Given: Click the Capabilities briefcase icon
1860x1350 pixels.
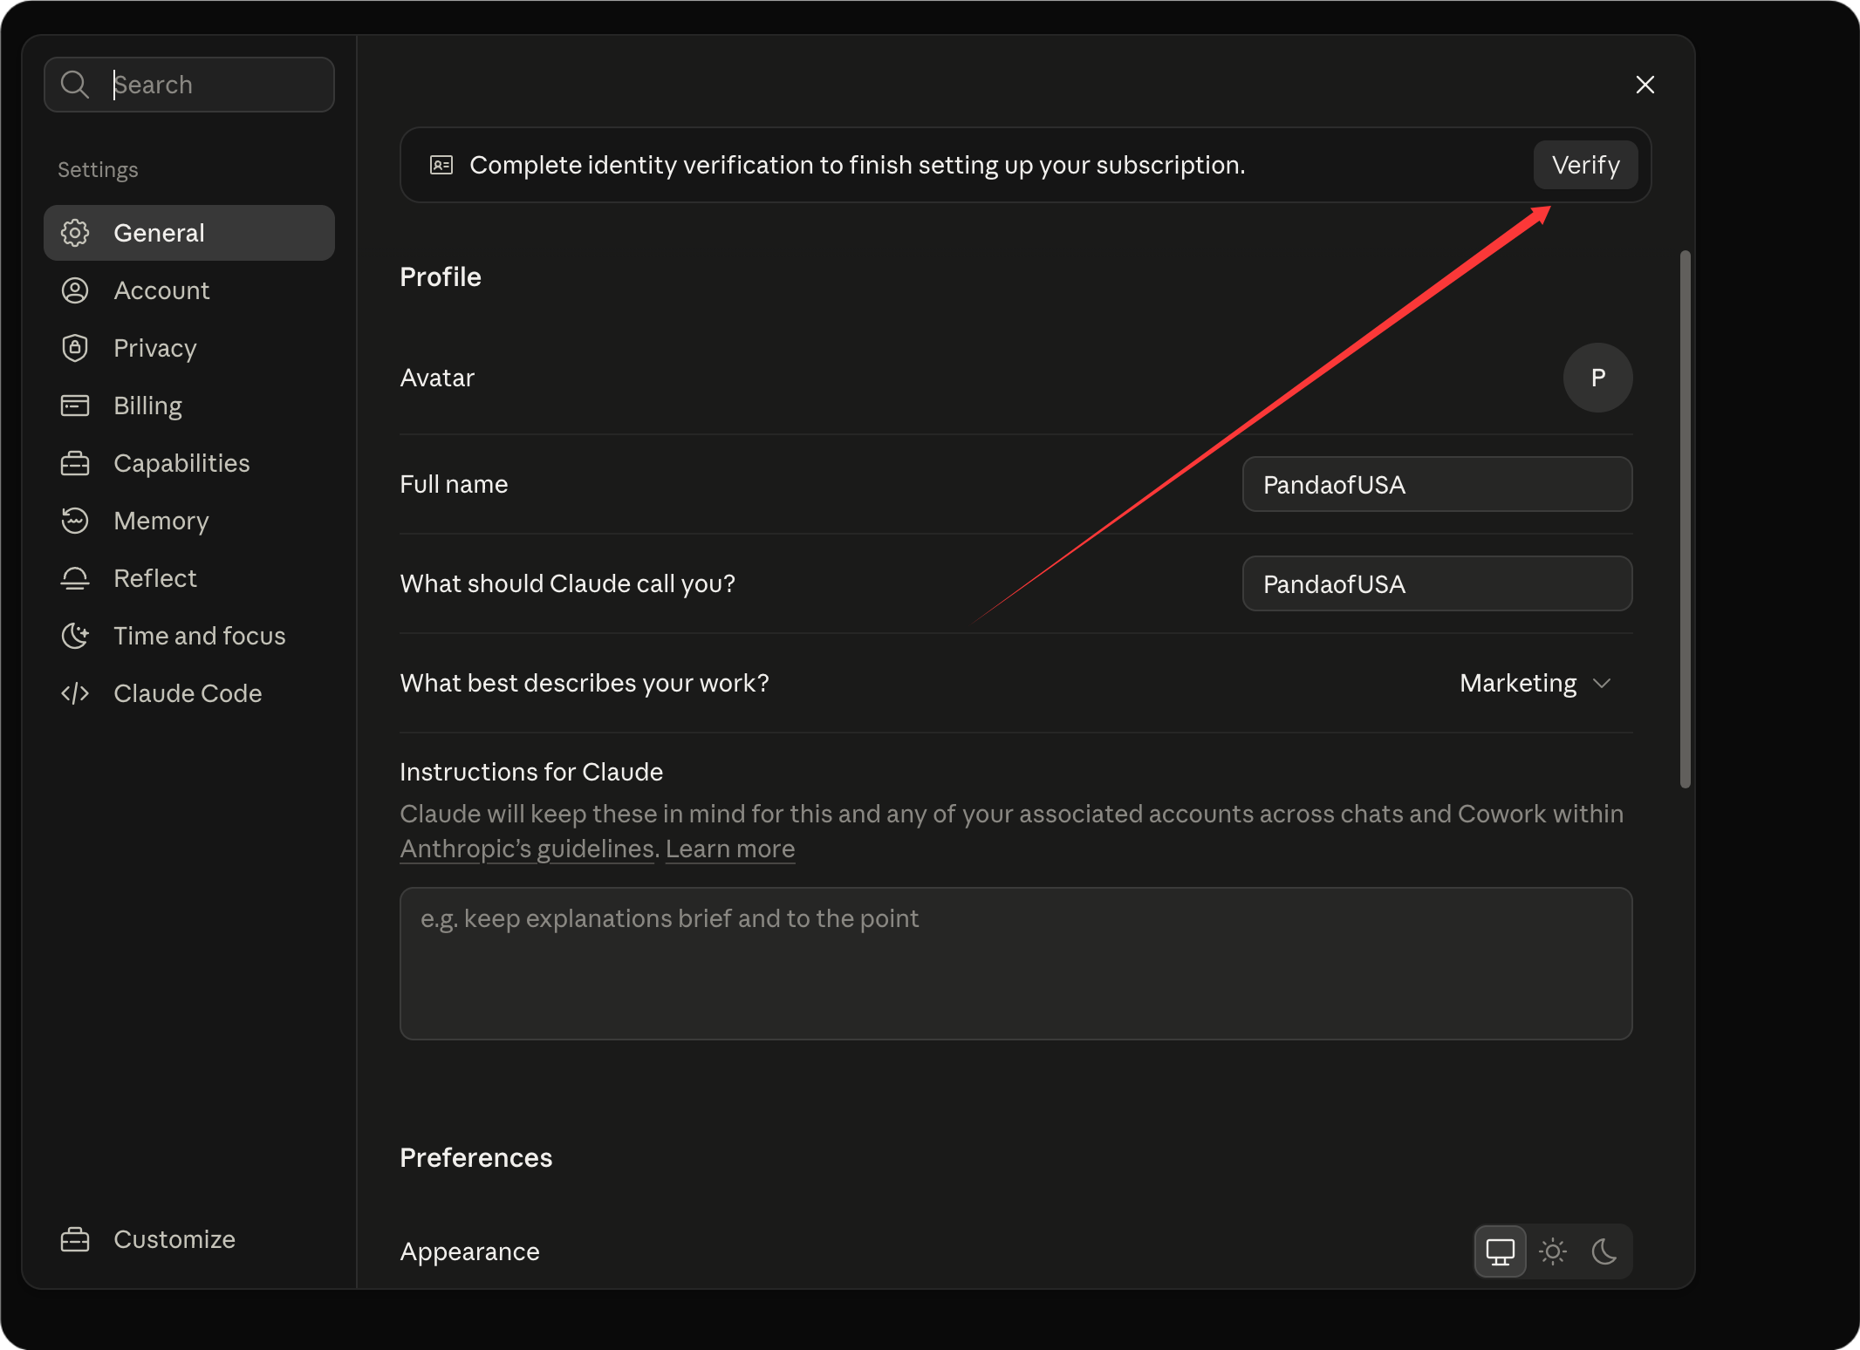Looking at the screenshot, I should pyautogui.click(x=75, y=463).
